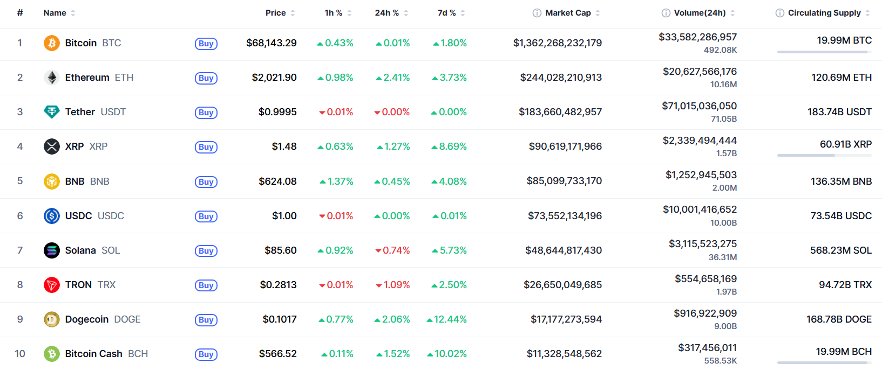The height and width of the screenshot is (370, 882).
Task: Sort by the 7d % column
Action: pyautogui.click(x=451, y=13)
